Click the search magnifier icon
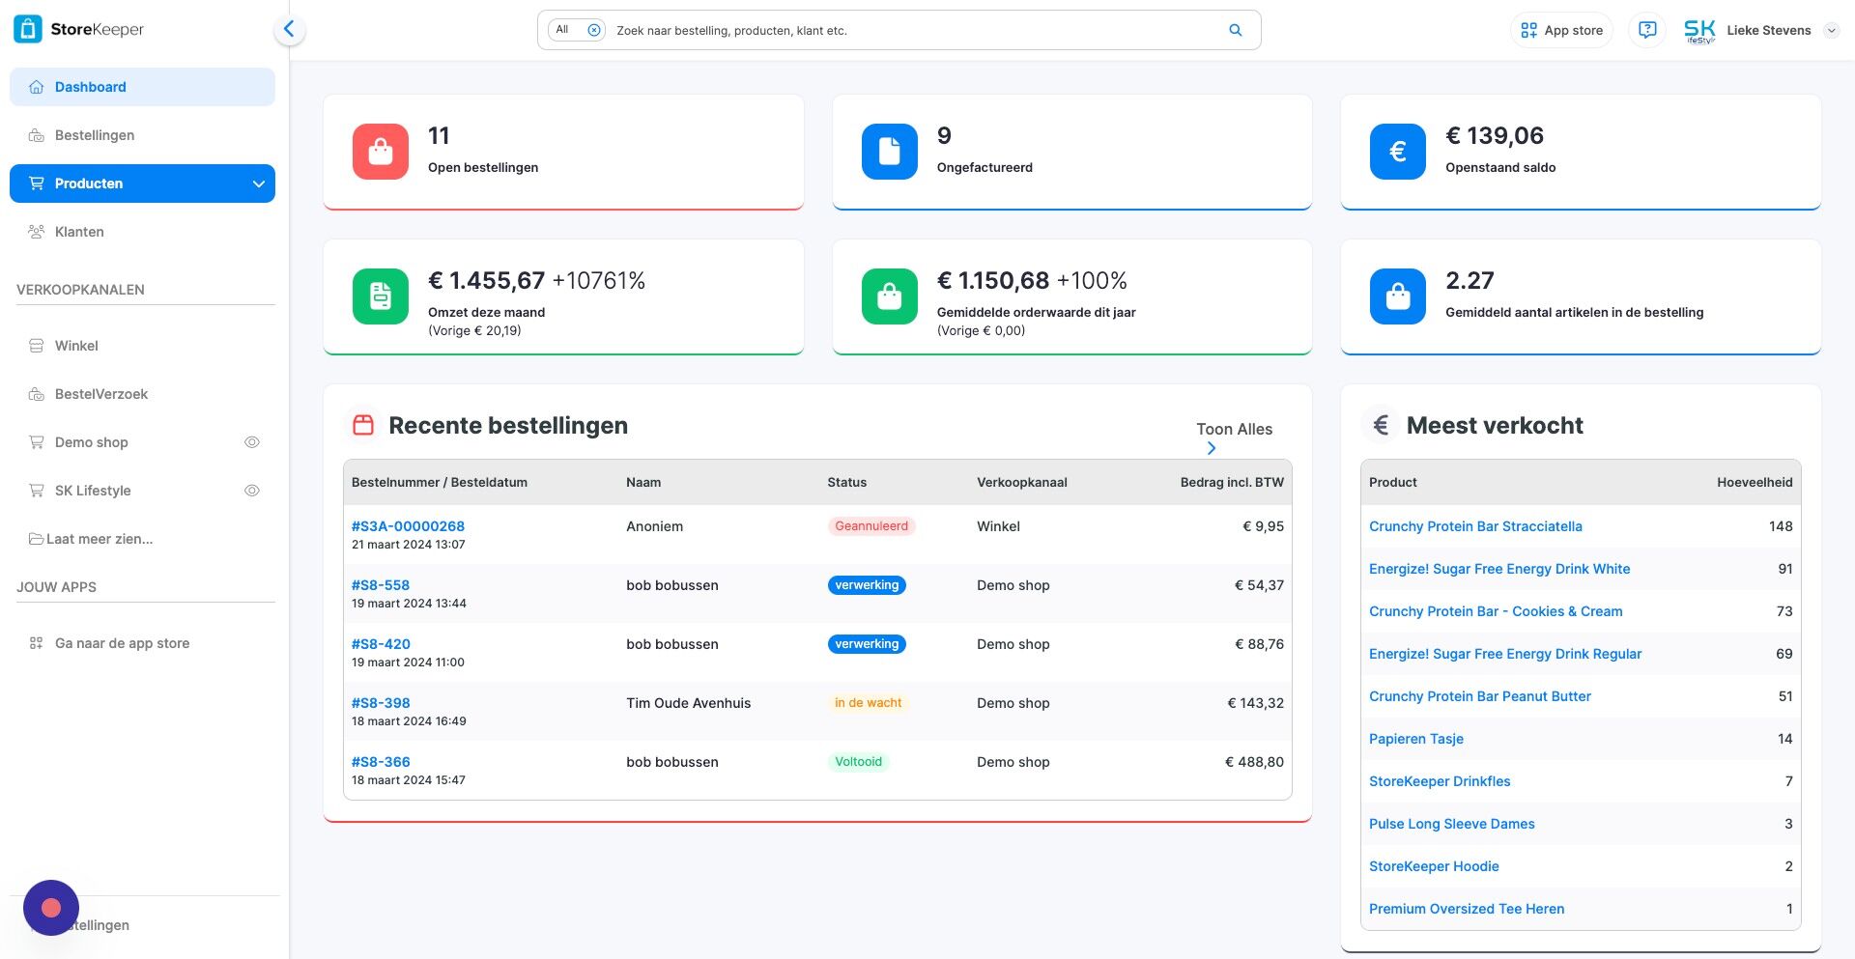The width and height of the screenshot is (1855, 959). pos(1235,30)
